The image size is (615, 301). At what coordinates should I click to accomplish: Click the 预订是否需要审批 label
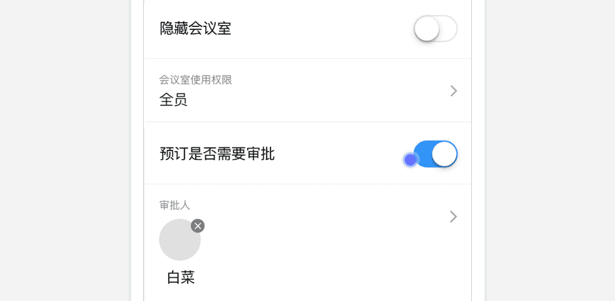217,154
